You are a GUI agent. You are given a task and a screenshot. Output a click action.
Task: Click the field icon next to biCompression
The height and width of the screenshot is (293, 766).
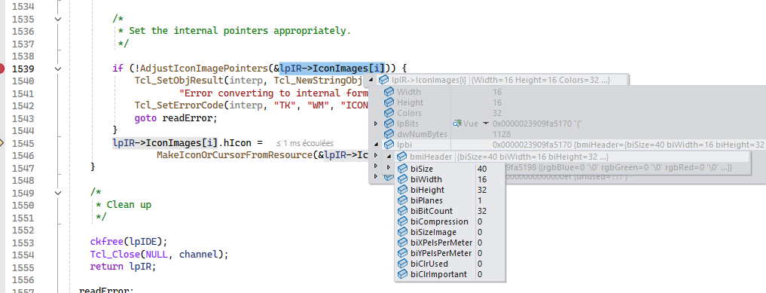pos(402,221)
